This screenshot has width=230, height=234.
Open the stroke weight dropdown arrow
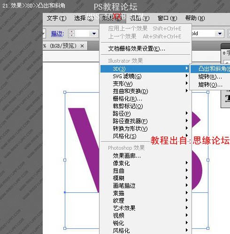94,34
